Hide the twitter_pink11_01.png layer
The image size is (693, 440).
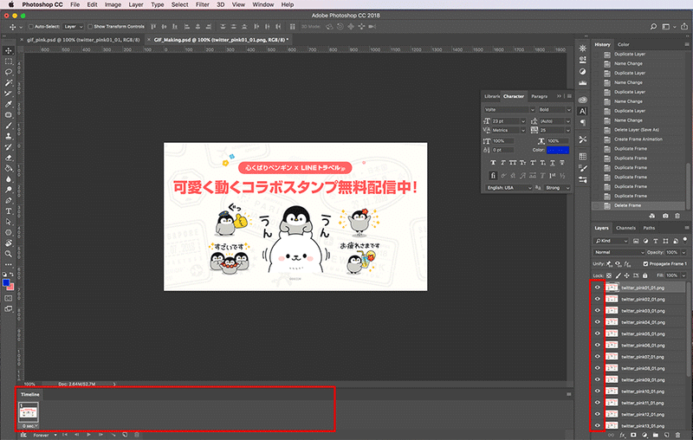coord(598,403)
